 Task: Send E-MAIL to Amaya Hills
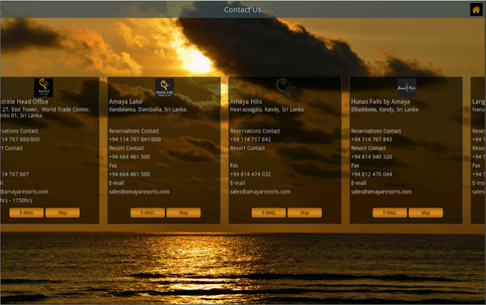[x=269, y=213]
